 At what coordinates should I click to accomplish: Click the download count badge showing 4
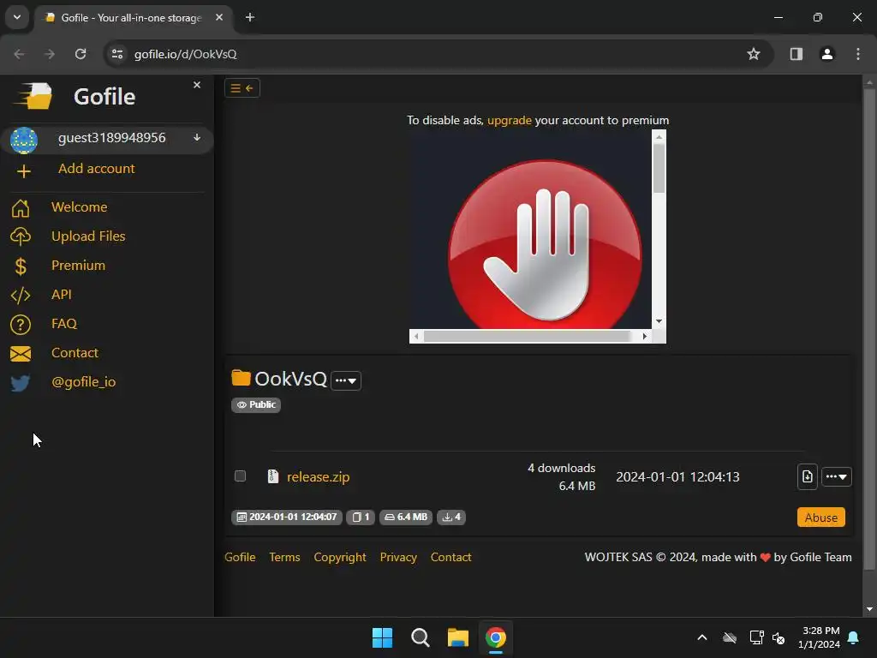pyautogui.click(x=451, y=517)
